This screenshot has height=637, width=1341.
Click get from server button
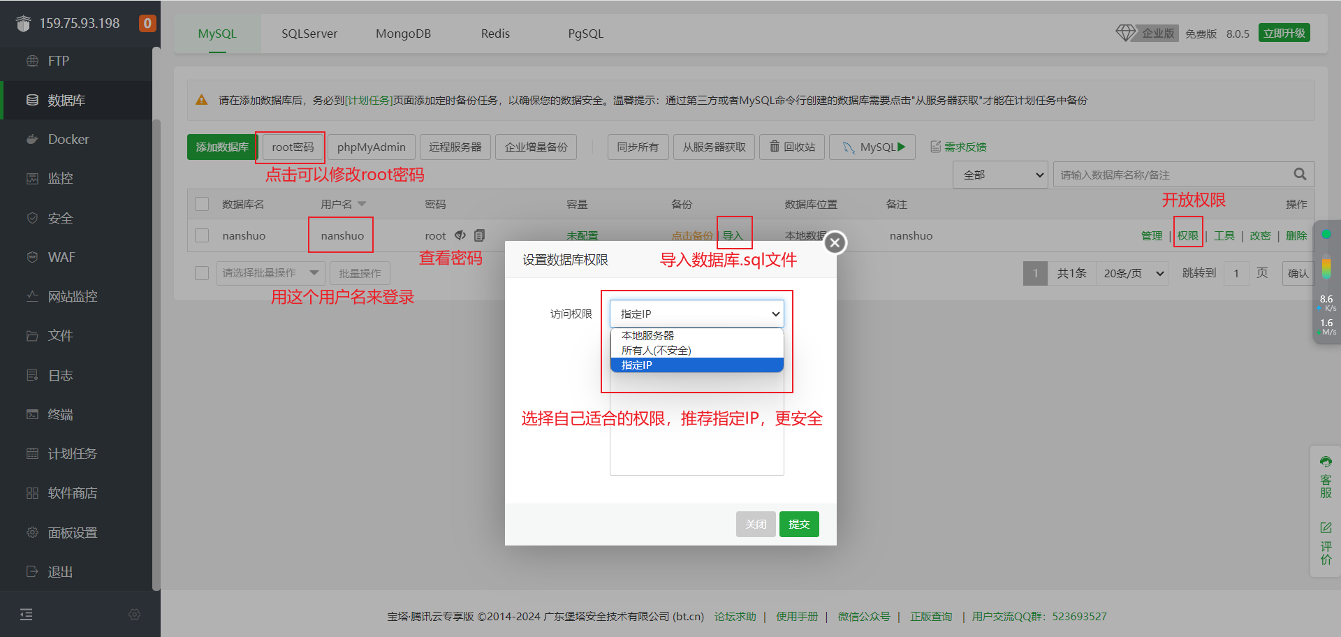[714, 147]
